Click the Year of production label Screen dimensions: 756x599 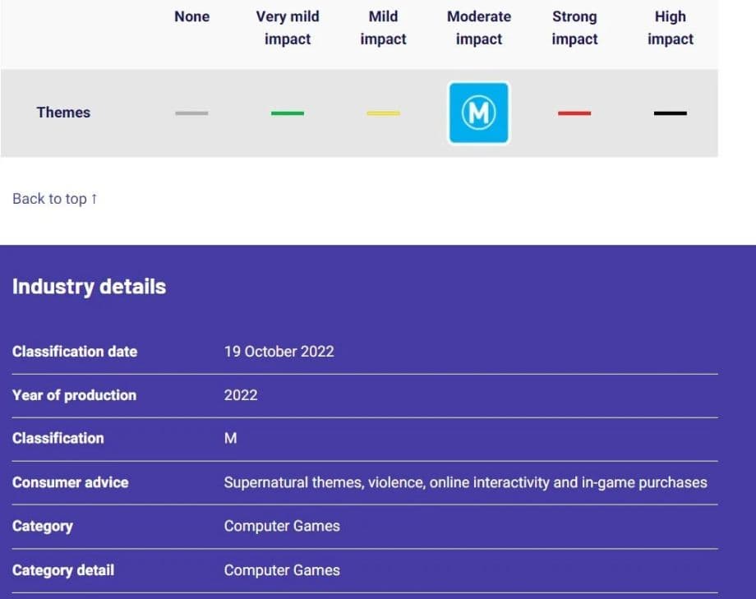(74, 395)
